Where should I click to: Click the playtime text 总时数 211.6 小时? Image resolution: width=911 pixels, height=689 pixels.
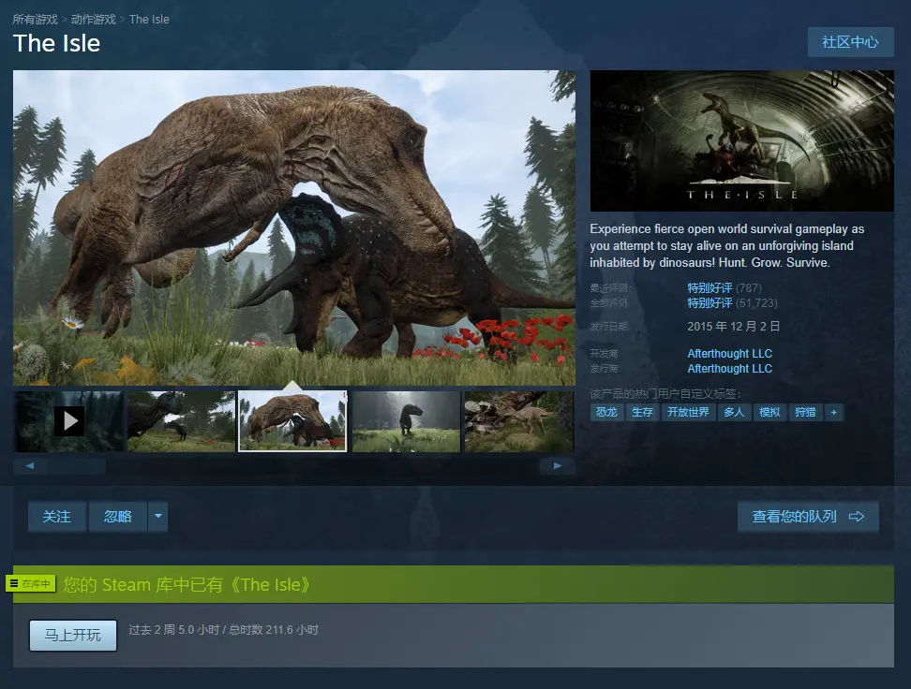coord(274,630)
